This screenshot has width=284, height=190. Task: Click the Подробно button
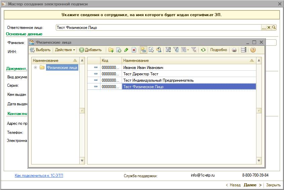pyautogui.click(x=218, y=50)
